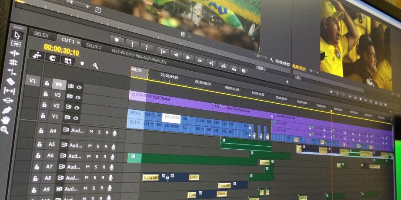401x200 pixels.
Task: Click the 00:00:30:10 timecode field
Action: pyautogui.click(x=61, y=52)
